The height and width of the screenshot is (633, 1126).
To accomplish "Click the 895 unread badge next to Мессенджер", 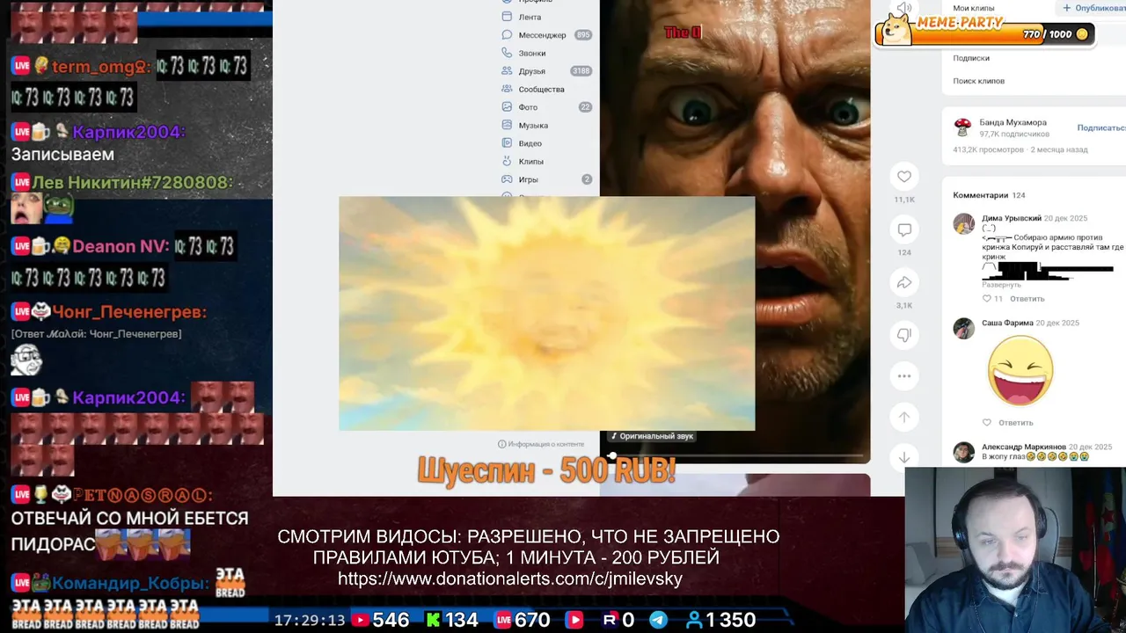I will click(x=582, y=35).
